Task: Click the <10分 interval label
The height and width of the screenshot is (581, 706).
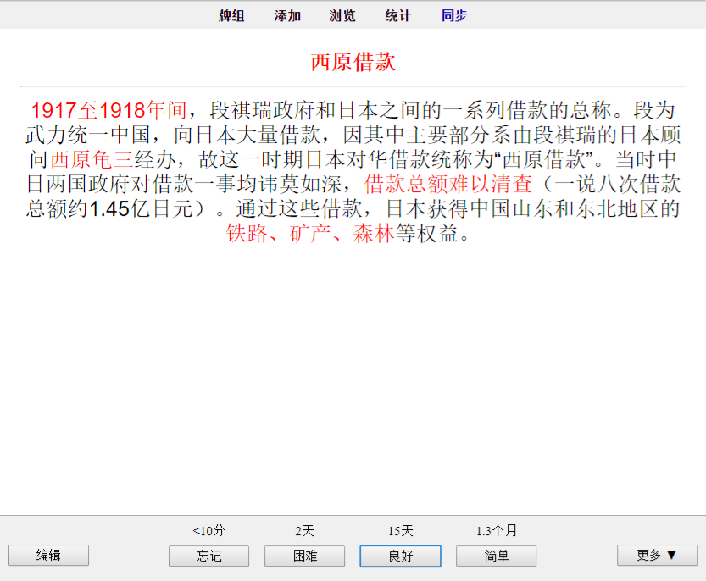Action: point(208,530)
